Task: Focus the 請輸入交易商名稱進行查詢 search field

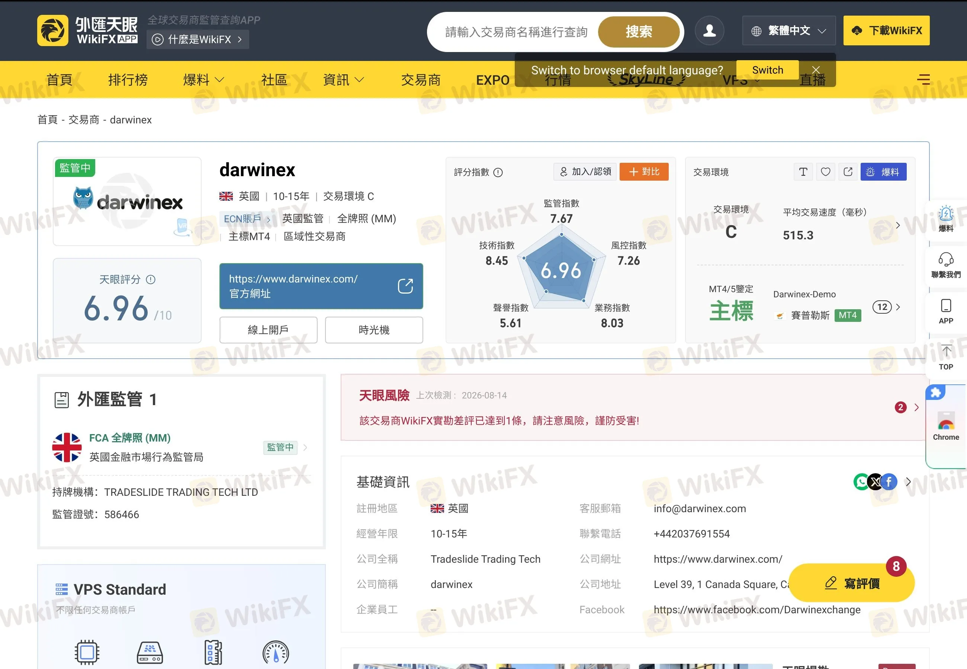Action: pyautogui.click(x=516, y=32)
